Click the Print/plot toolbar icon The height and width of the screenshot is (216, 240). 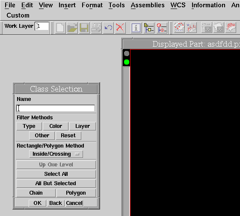coord(96,28)
